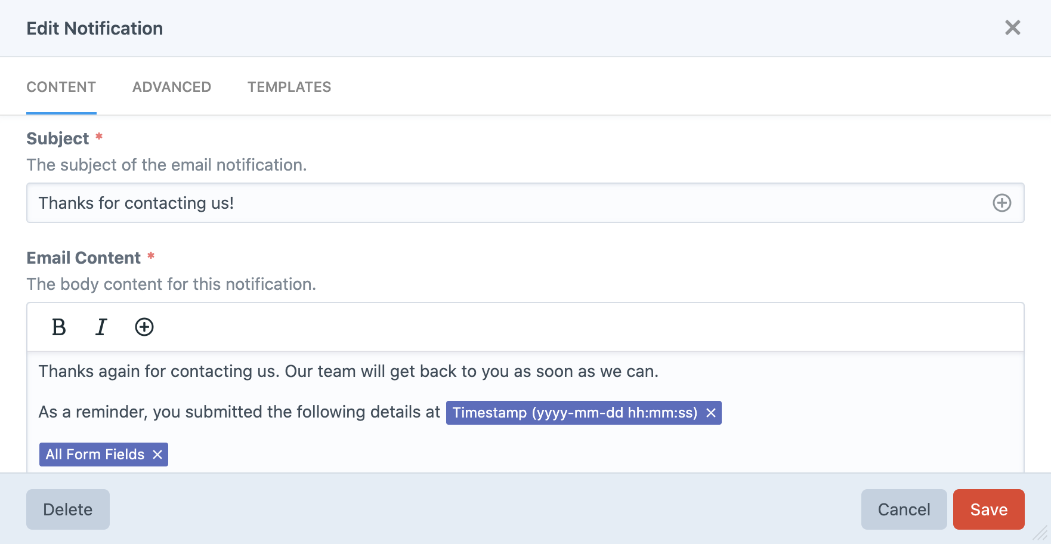This screenshot has width=1051, height=544.
Task: Toggle italic formatting in email editor
Action: click(x=101, y=327)
